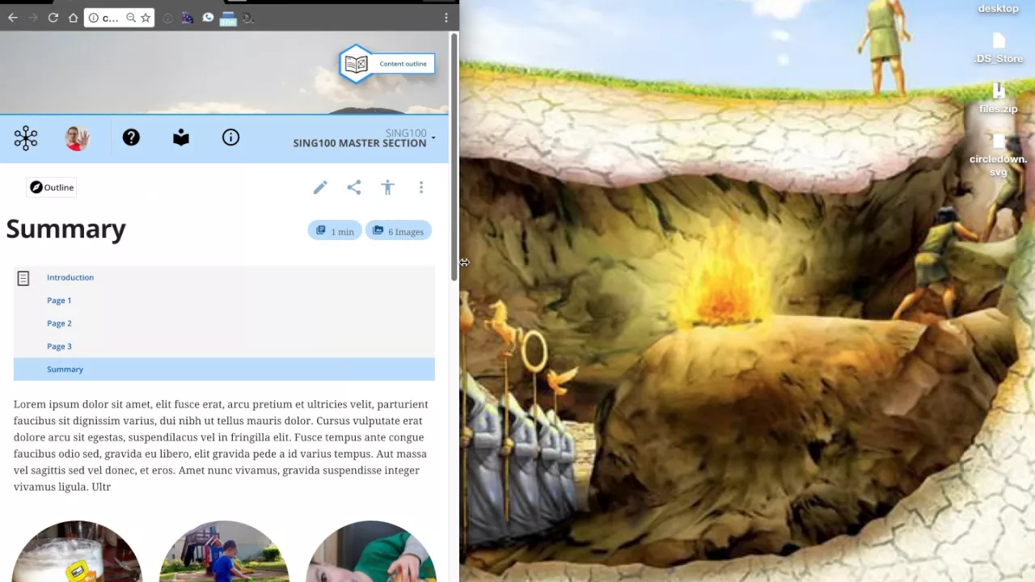Click the blue timer extension icon

tap(228, 19)
